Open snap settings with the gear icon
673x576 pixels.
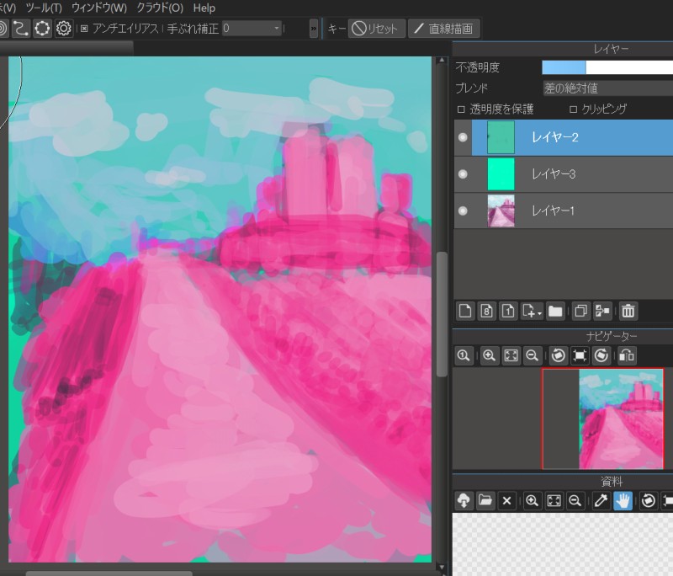coord(64,29)
